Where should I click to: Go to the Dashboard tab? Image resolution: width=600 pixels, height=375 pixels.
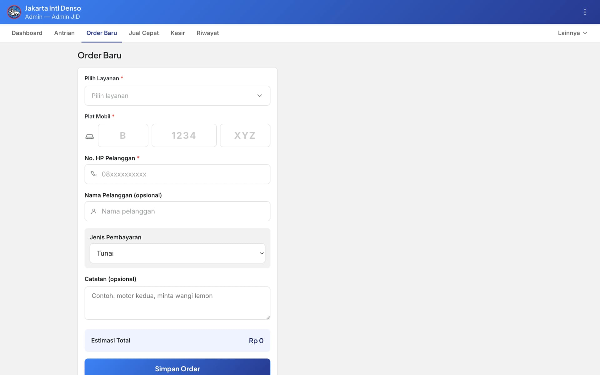(x=27, y=33)
